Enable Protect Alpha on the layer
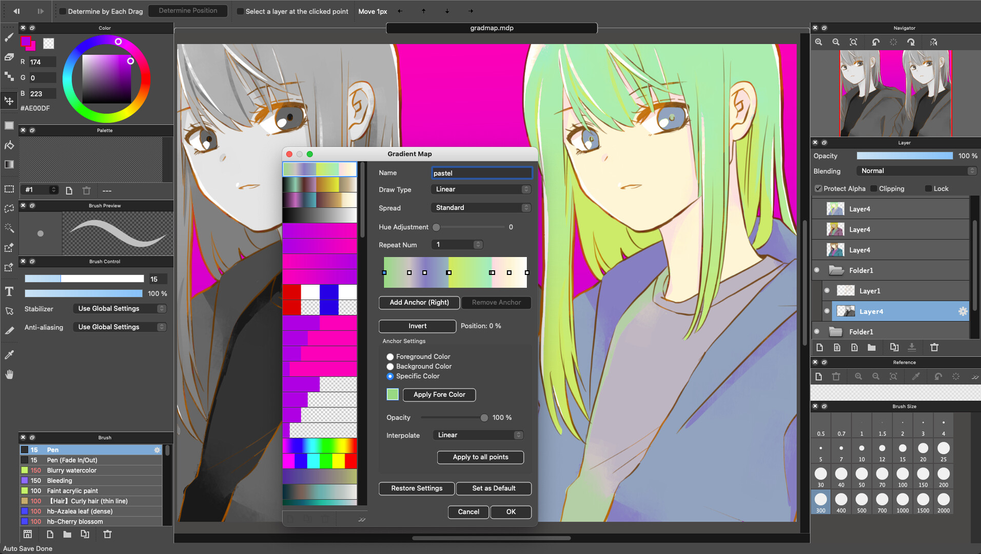The height and width of the screenshot is (554, 981). (818, 188)
